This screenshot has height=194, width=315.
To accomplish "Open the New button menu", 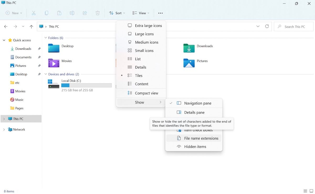I will [13, 13].
